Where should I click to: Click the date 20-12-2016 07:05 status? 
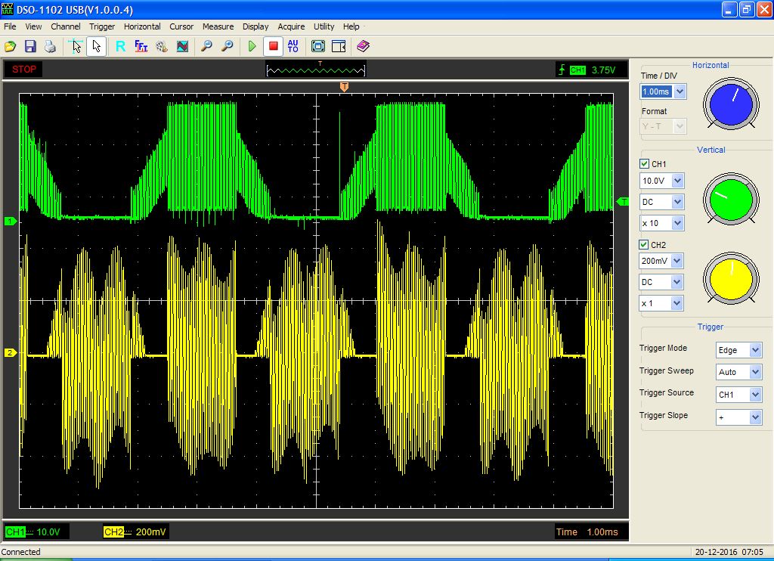coord(729,552)
